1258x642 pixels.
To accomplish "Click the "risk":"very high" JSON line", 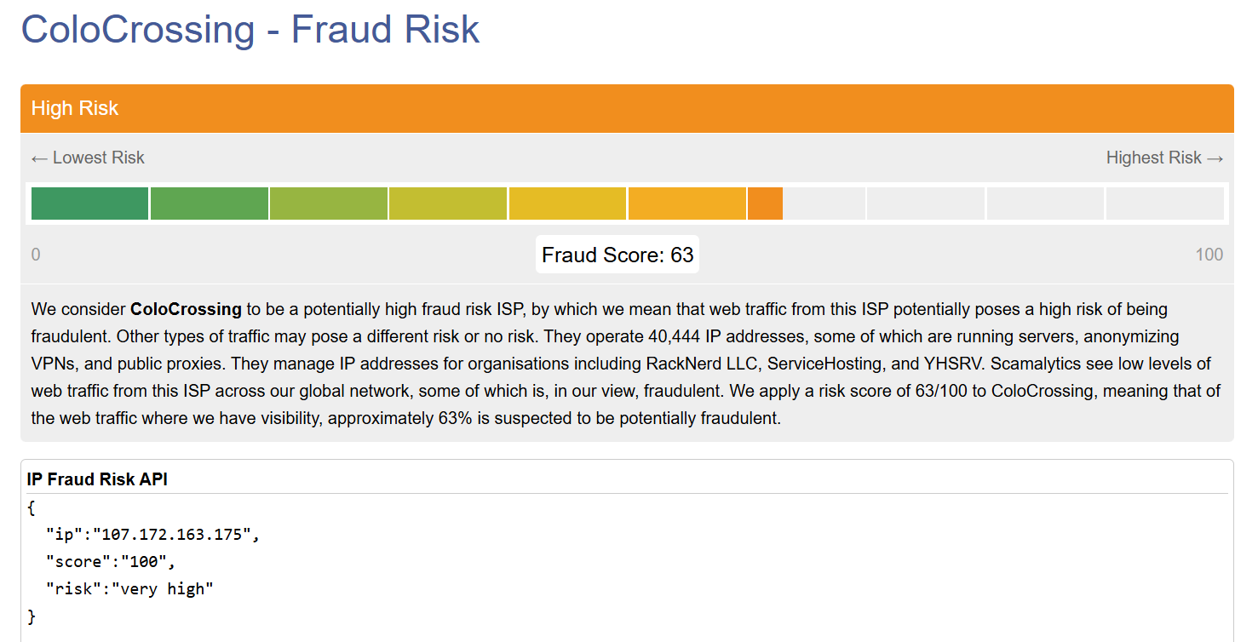I will click(x=129, y=589).
